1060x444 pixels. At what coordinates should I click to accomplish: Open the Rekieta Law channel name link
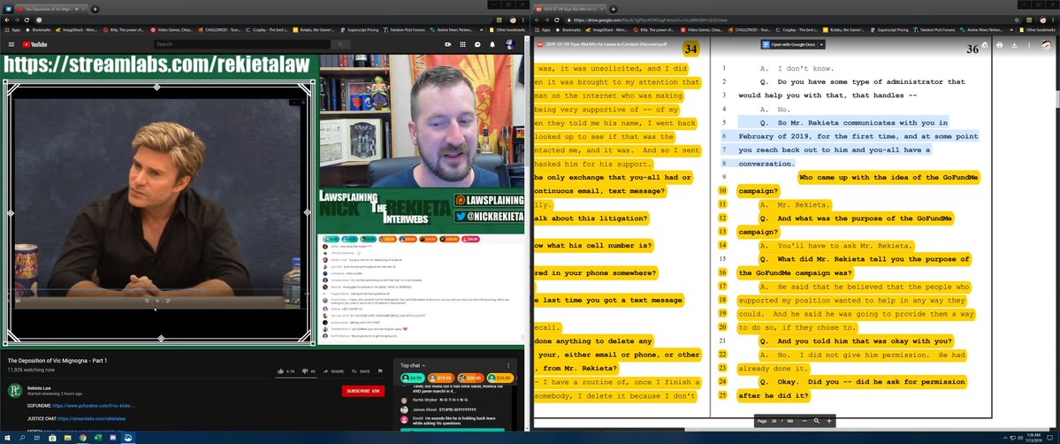[x=39, y=387]
